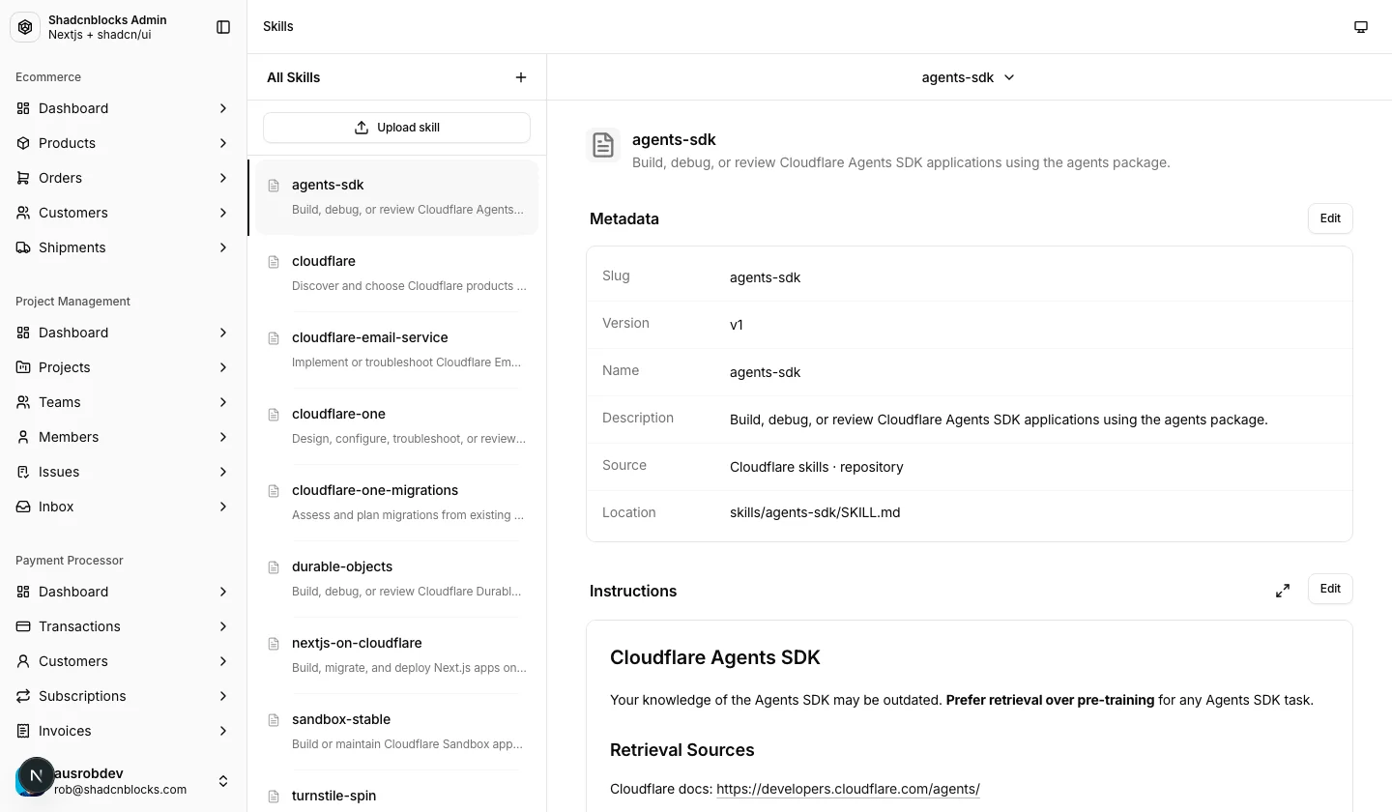Expand the Members menu chevron
1392x812 pixels.
point(223,437)
